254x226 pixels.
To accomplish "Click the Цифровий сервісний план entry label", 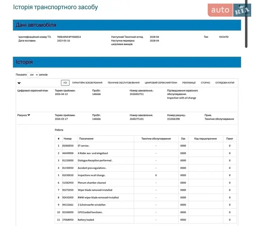I will 33,90.
